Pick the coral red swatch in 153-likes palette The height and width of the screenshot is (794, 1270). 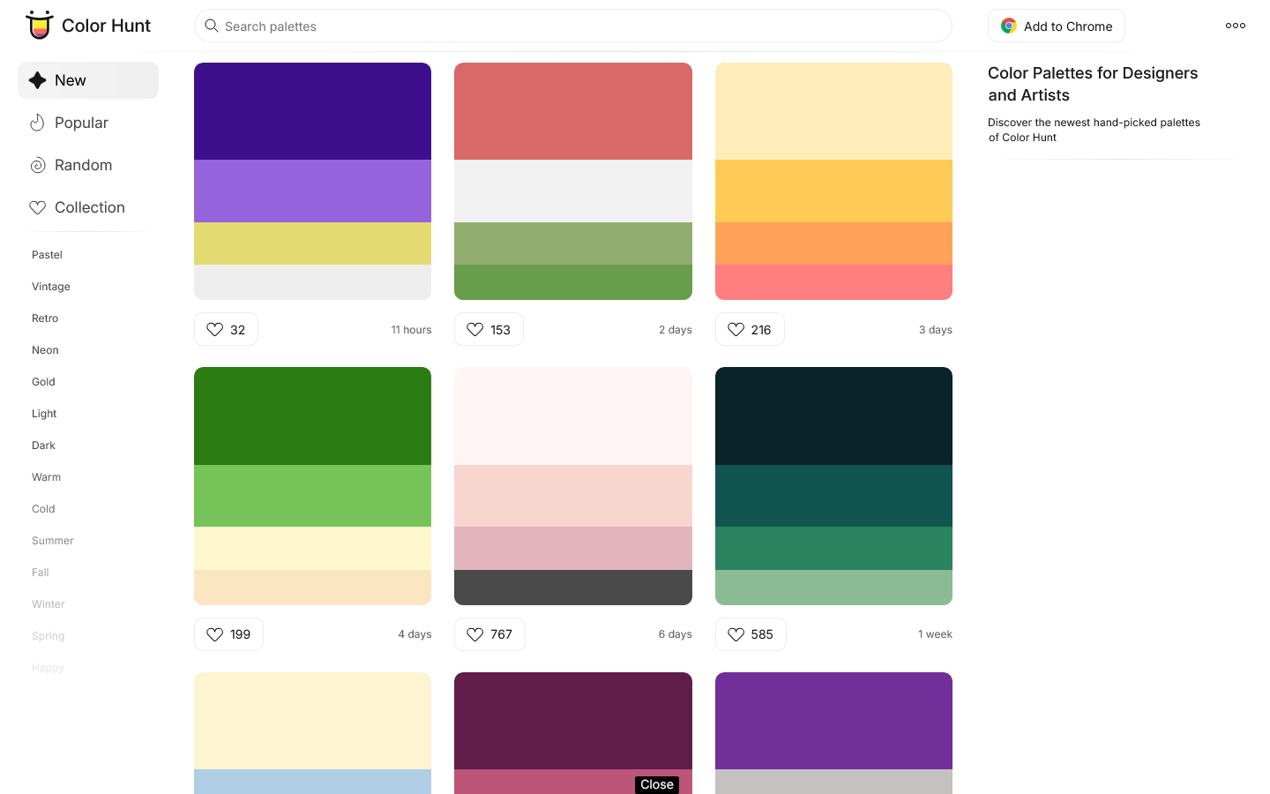pyautogui.click(x=573, y=111)
